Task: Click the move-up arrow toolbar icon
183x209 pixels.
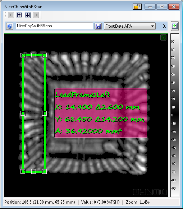Action: (19, 15)
